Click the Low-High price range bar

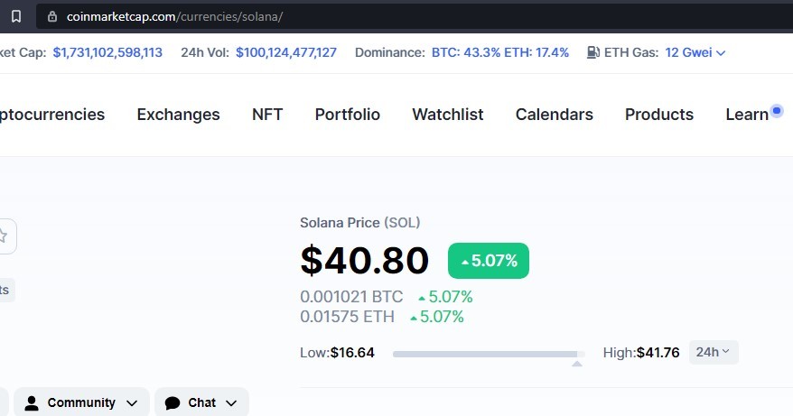tap(489, 355)
